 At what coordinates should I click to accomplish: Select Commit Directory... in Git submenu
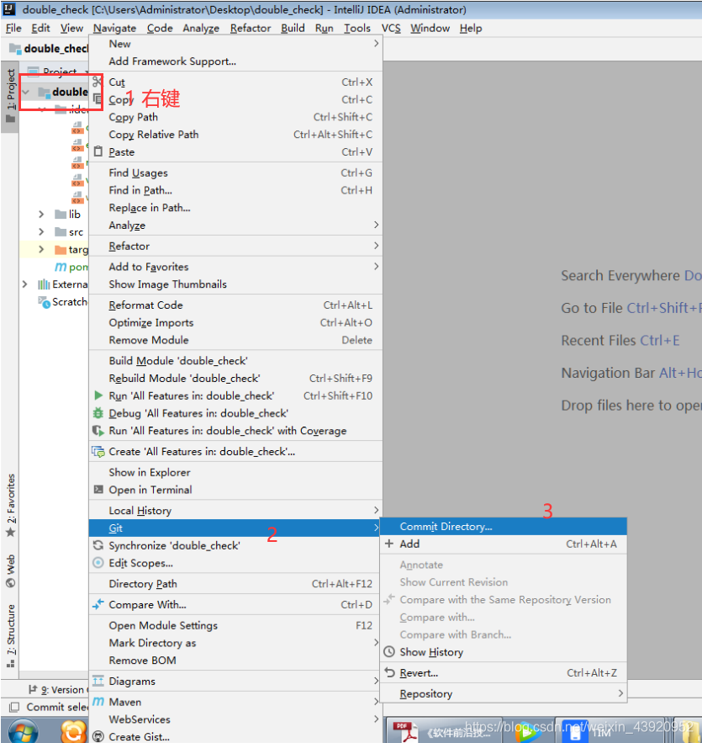[x=504, y=527]
